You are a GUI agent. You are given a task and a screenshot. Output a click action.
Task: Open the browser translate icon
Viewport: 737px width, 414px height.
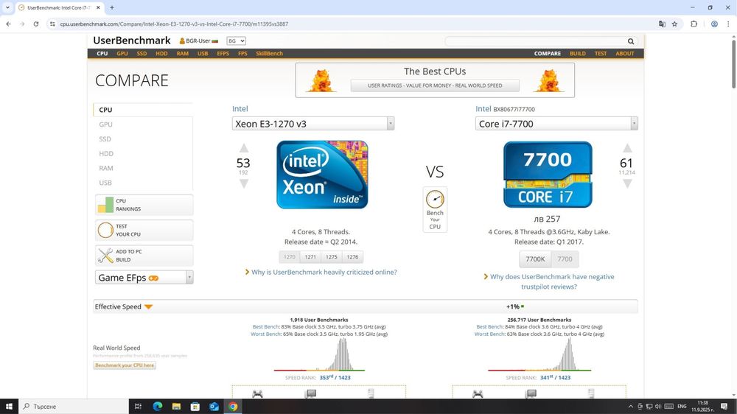click(662, 24)
